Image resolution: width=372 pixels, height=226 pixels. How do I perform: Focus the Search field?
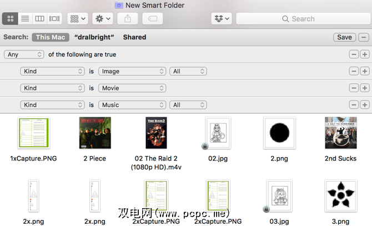[x=303, y=19]
